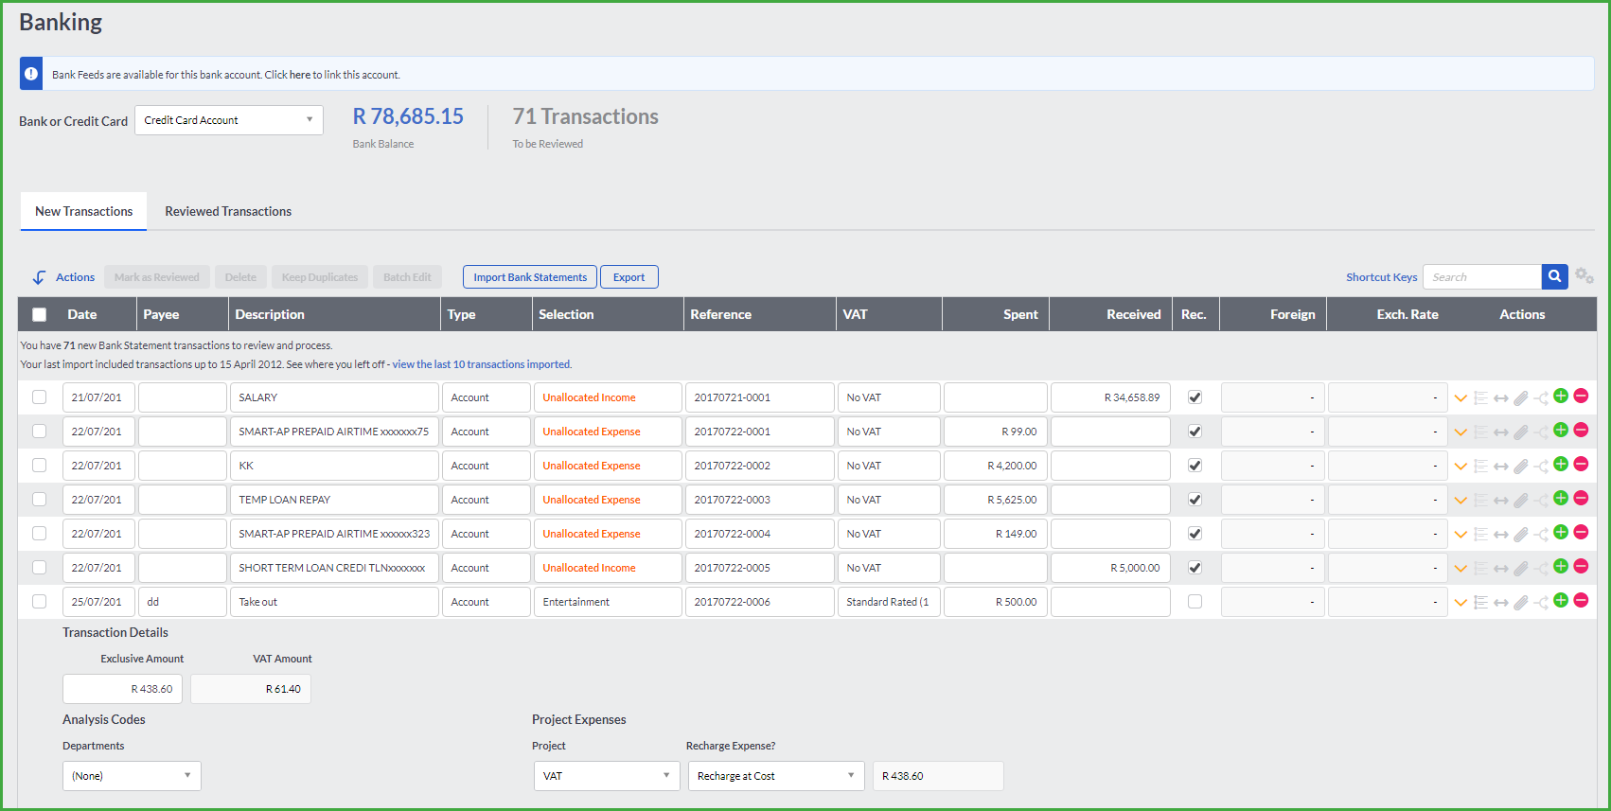This screenshot has width=1611, height=811.
Task: Add a row after KK transaction
Action: click(1561, 465)
